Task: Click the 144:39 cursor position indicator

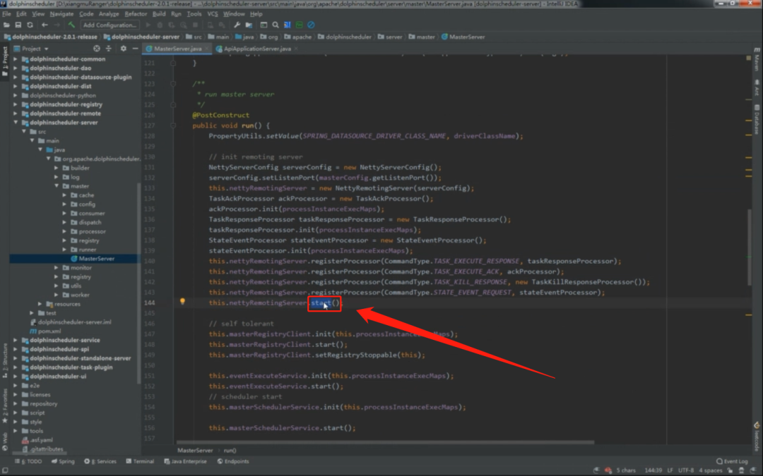Action: pos(653,470)
